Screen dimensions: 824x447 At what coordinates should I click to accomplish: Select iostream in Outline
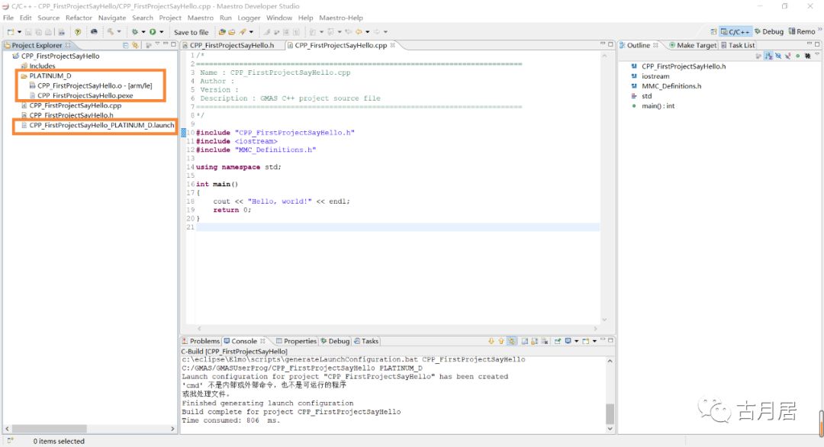[x=655, y=76]
